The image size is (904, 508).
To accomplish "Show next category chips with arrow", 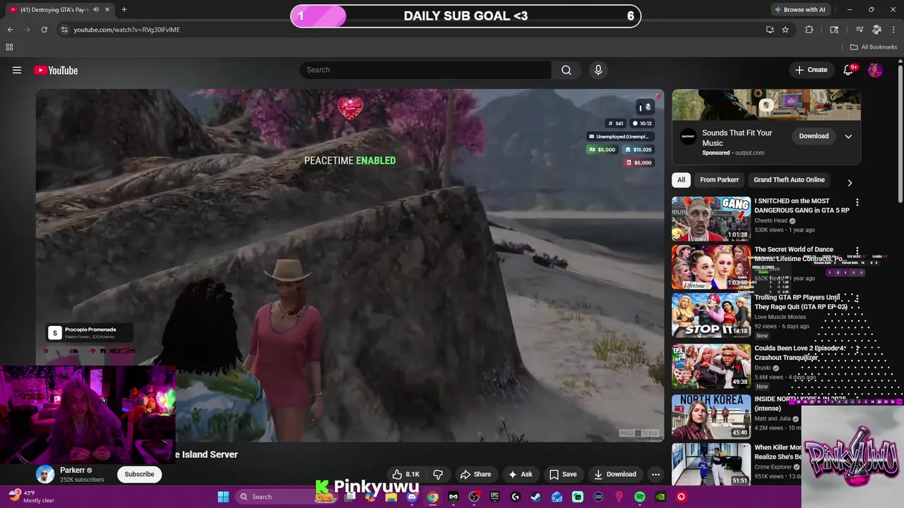I will point(850,183).
